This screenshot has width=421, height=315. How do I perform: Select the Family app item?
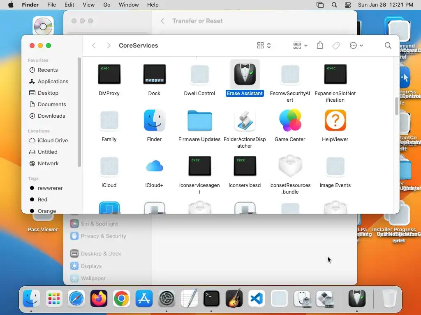[x=109, y=120]
